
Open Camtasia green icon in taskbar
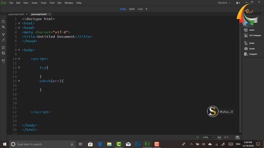tap(119, 144)
